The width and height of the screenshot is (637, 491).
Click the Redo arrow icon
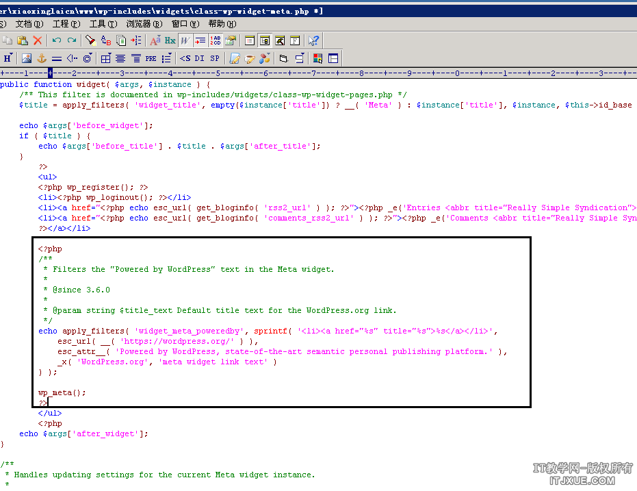tap(71, 40)
